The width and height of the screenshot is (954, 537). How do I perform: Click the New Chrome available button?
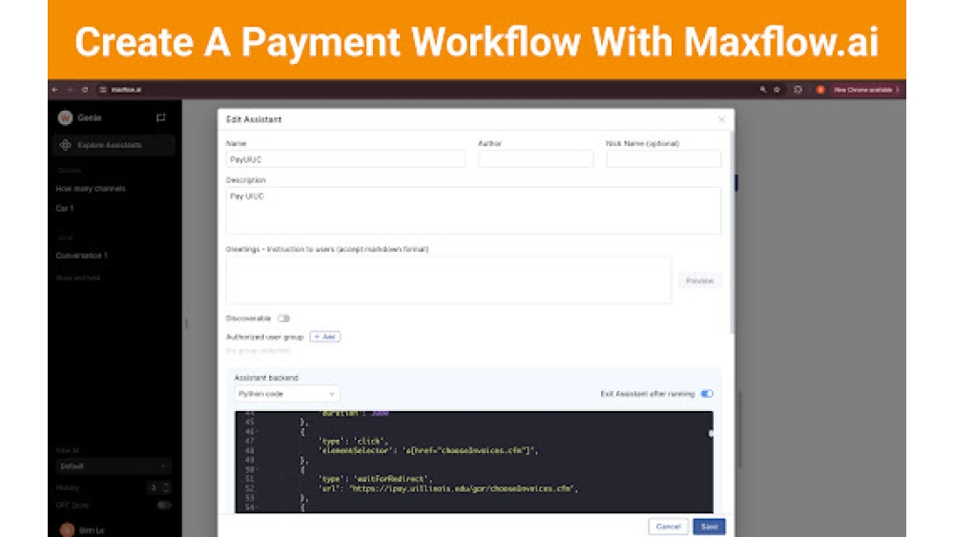point(866,90)
